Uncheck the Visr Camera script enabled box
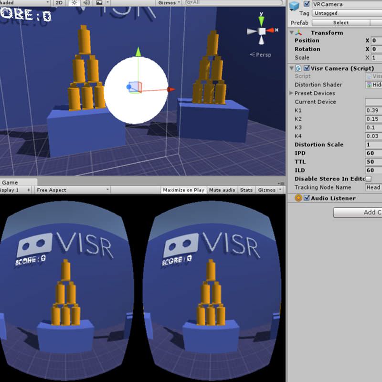The image size is (382, 382). point(307,68)
